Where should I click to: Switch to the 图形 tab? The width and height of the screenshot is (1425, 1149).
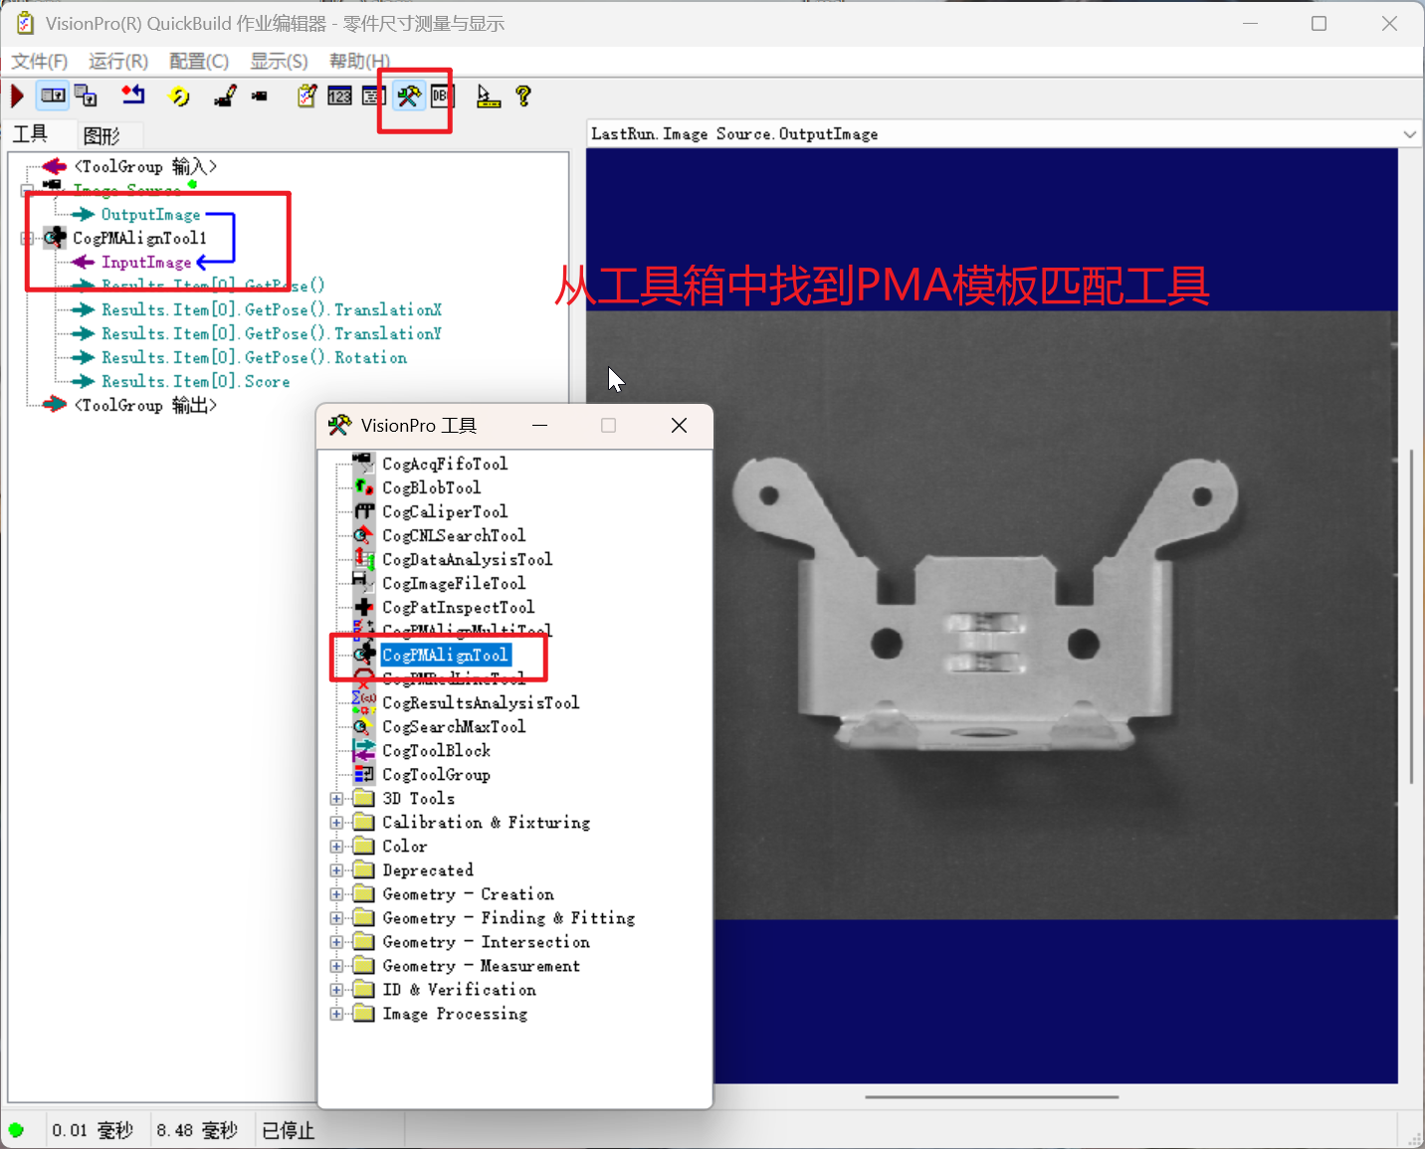(102, 135)
